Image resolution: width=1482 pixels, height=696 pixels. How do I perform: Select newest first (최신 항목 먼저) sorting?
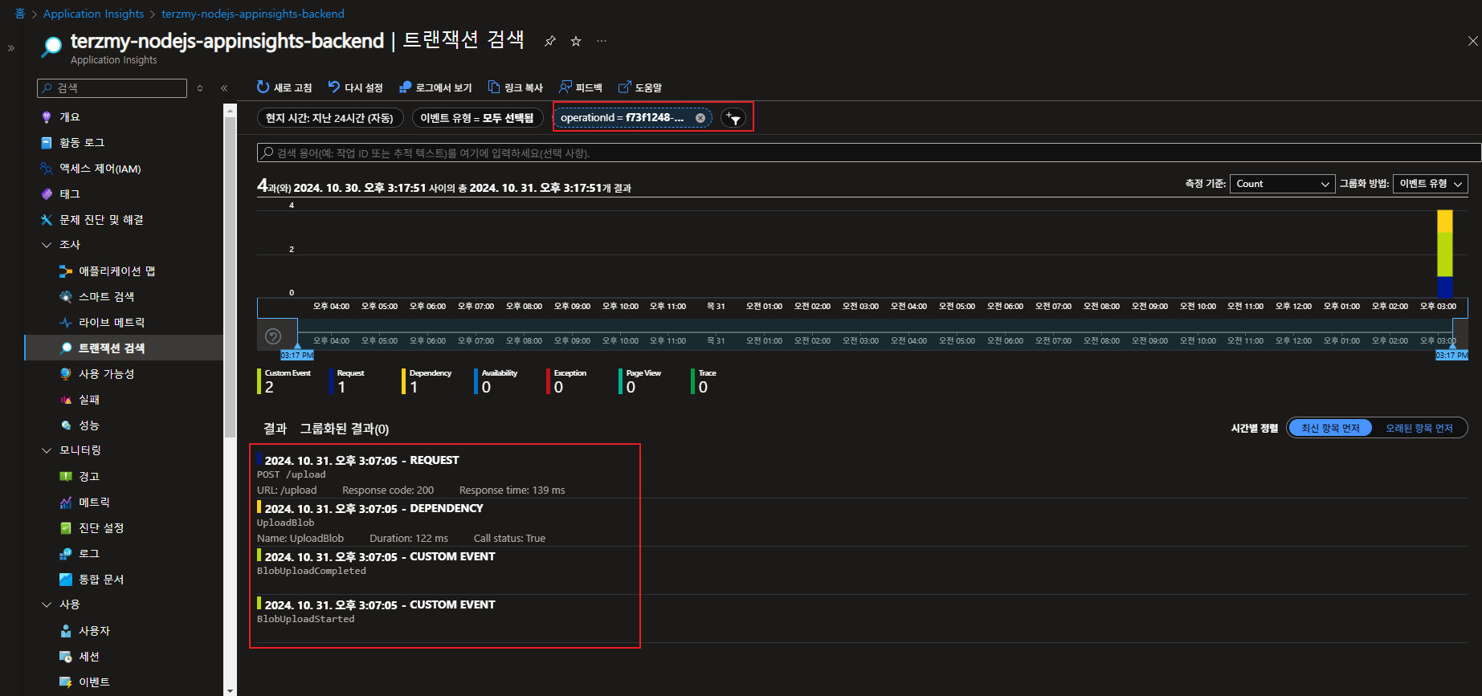pos(1330,428)
